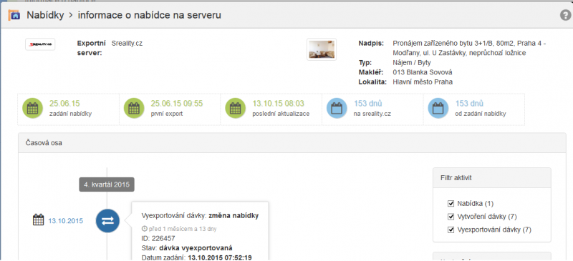Click the Filtr aktivit panel header
573x261 pixels.
pyautogui.click(x=492, y=178)
